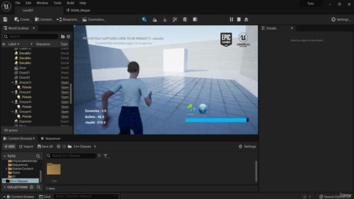Switch to Fracture mode icon
This screenshot has width=354, height=199.
[x=185, y=20]
